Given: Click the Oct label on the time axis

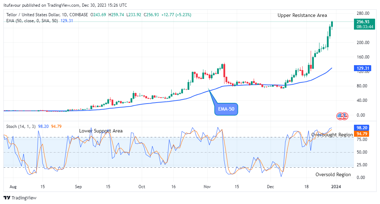Looking at the screenshot, I should tap(142, 186).
